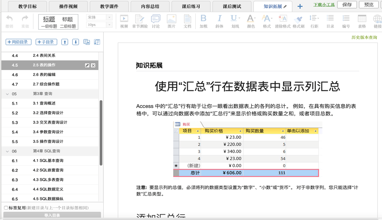
Task: Click the 清除格式 clear formatting icon
Action: pos(283,21)
